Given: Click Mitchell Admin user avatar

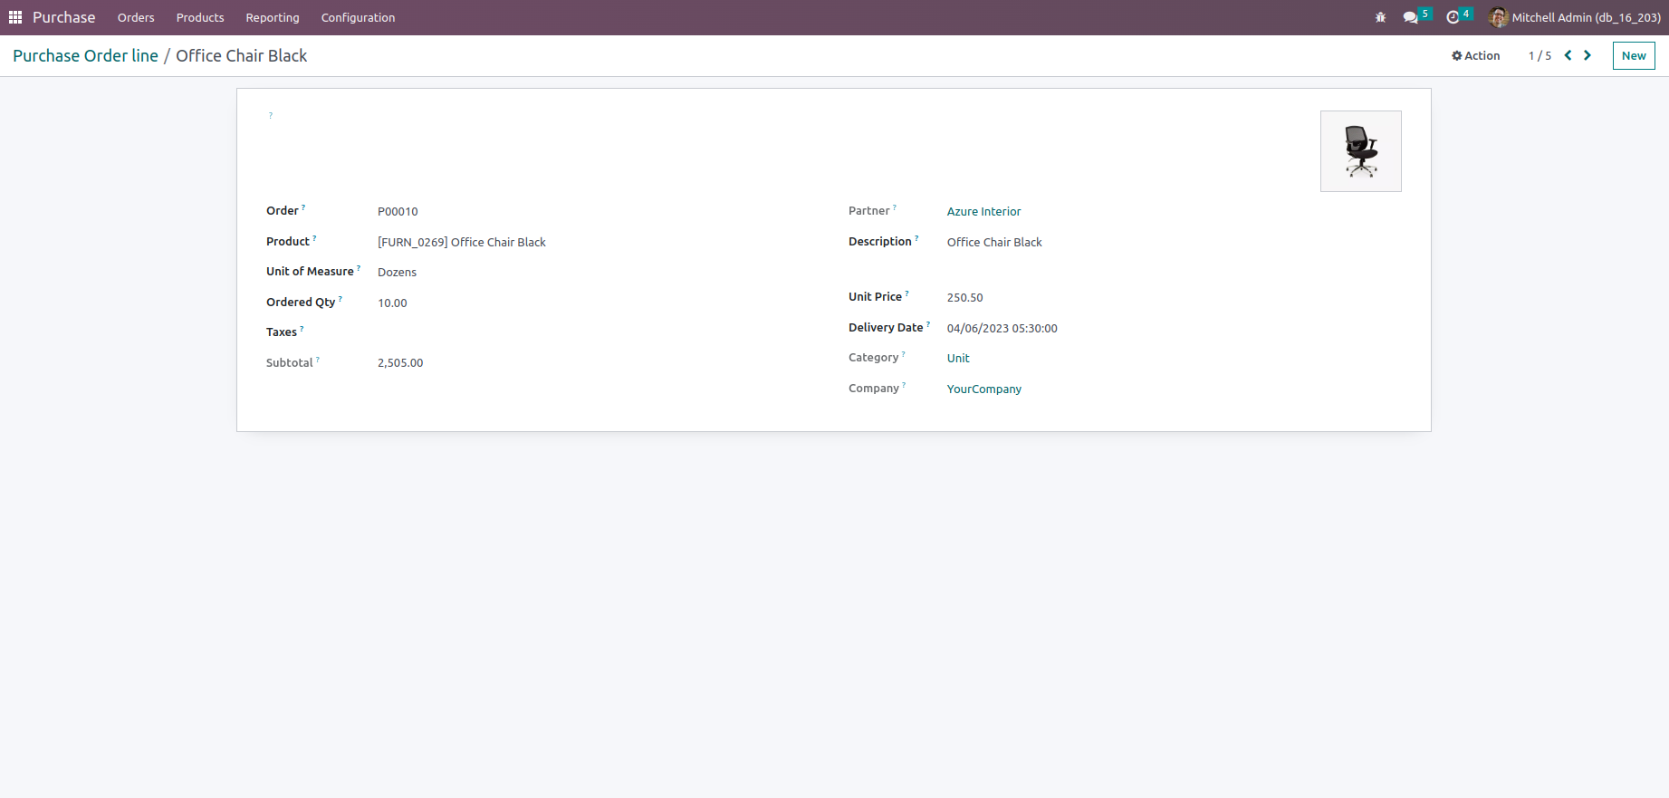Looking at the screenshot, I should [x=1499, y=17].
